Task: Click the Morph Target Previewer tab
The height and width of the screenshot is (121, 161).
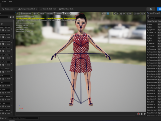Action: coord(154,13)
